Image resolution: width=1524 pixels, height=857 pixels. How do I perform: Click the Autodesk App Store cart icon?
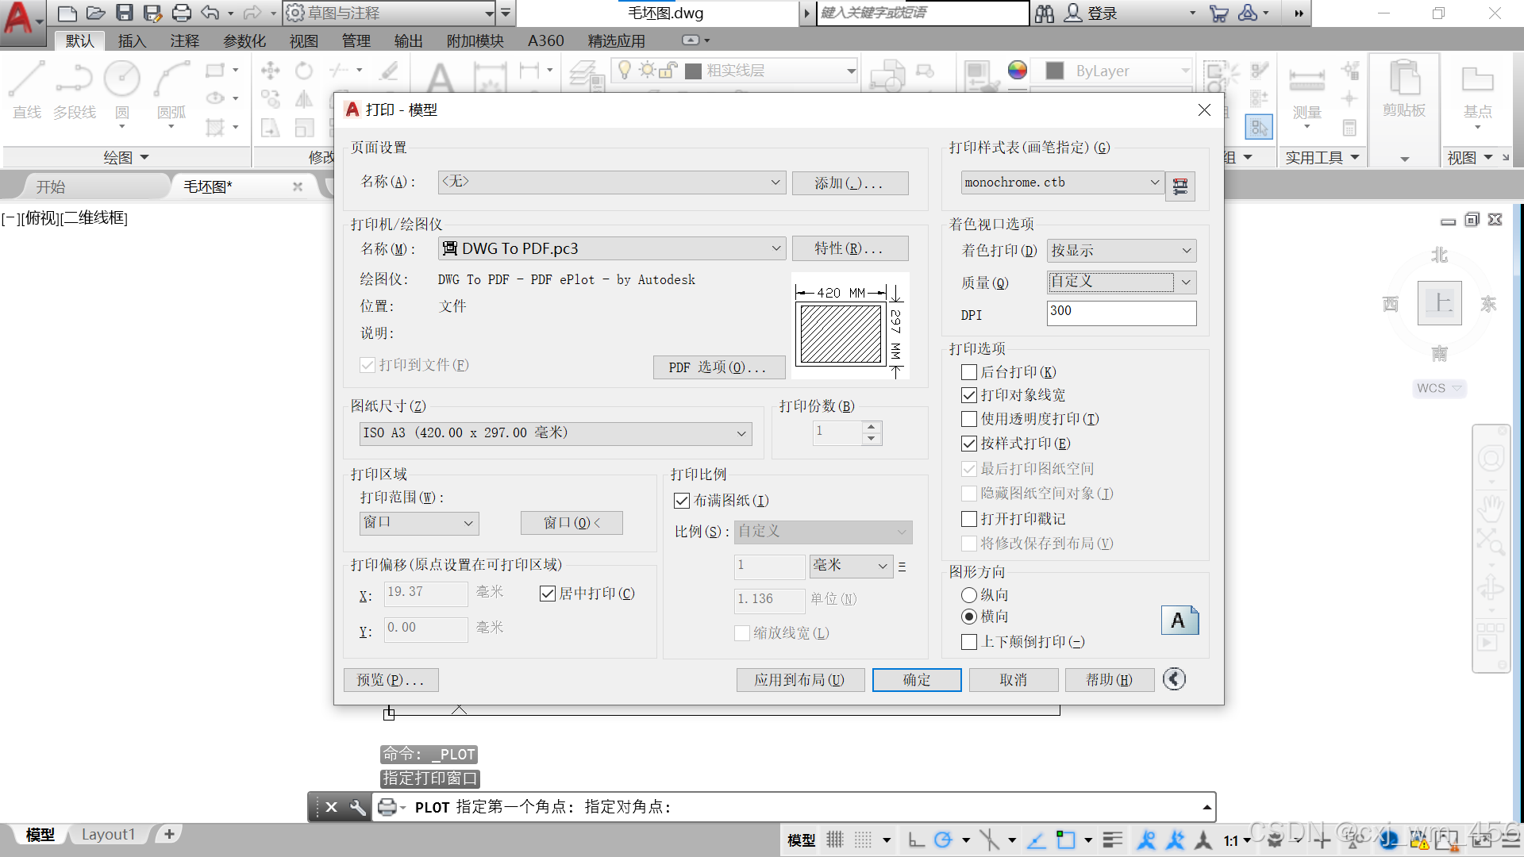pos(1218,13)
